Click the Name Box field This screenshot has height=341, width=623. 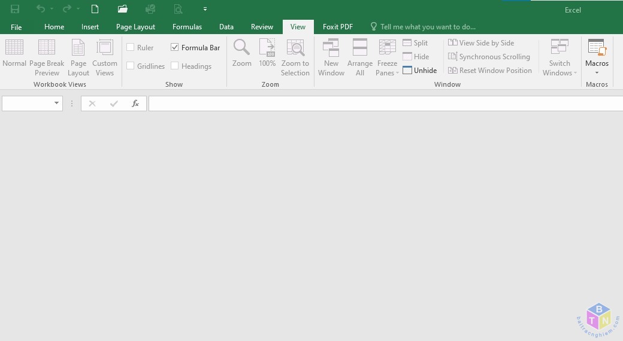pyautogui.click(x=28, y=103)
